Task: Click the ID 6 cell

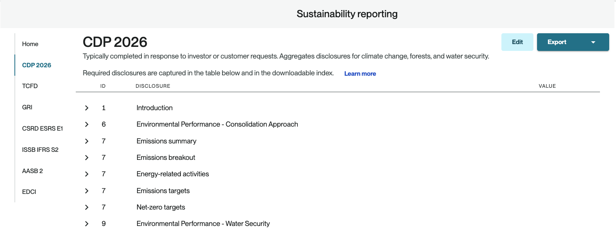Action: click(103, 124)
